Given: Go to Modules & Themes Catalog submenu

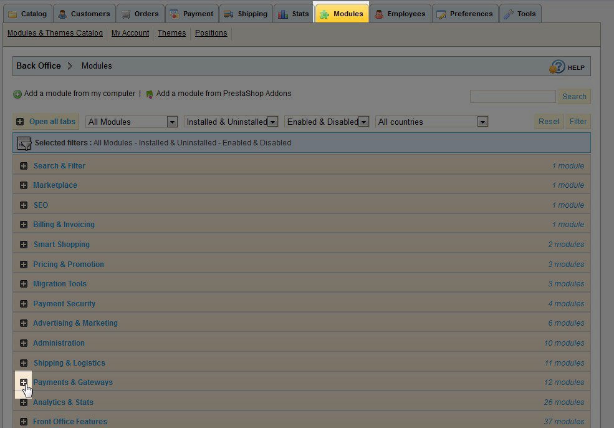Looking at the screenshot, I should tap(55, 33).
